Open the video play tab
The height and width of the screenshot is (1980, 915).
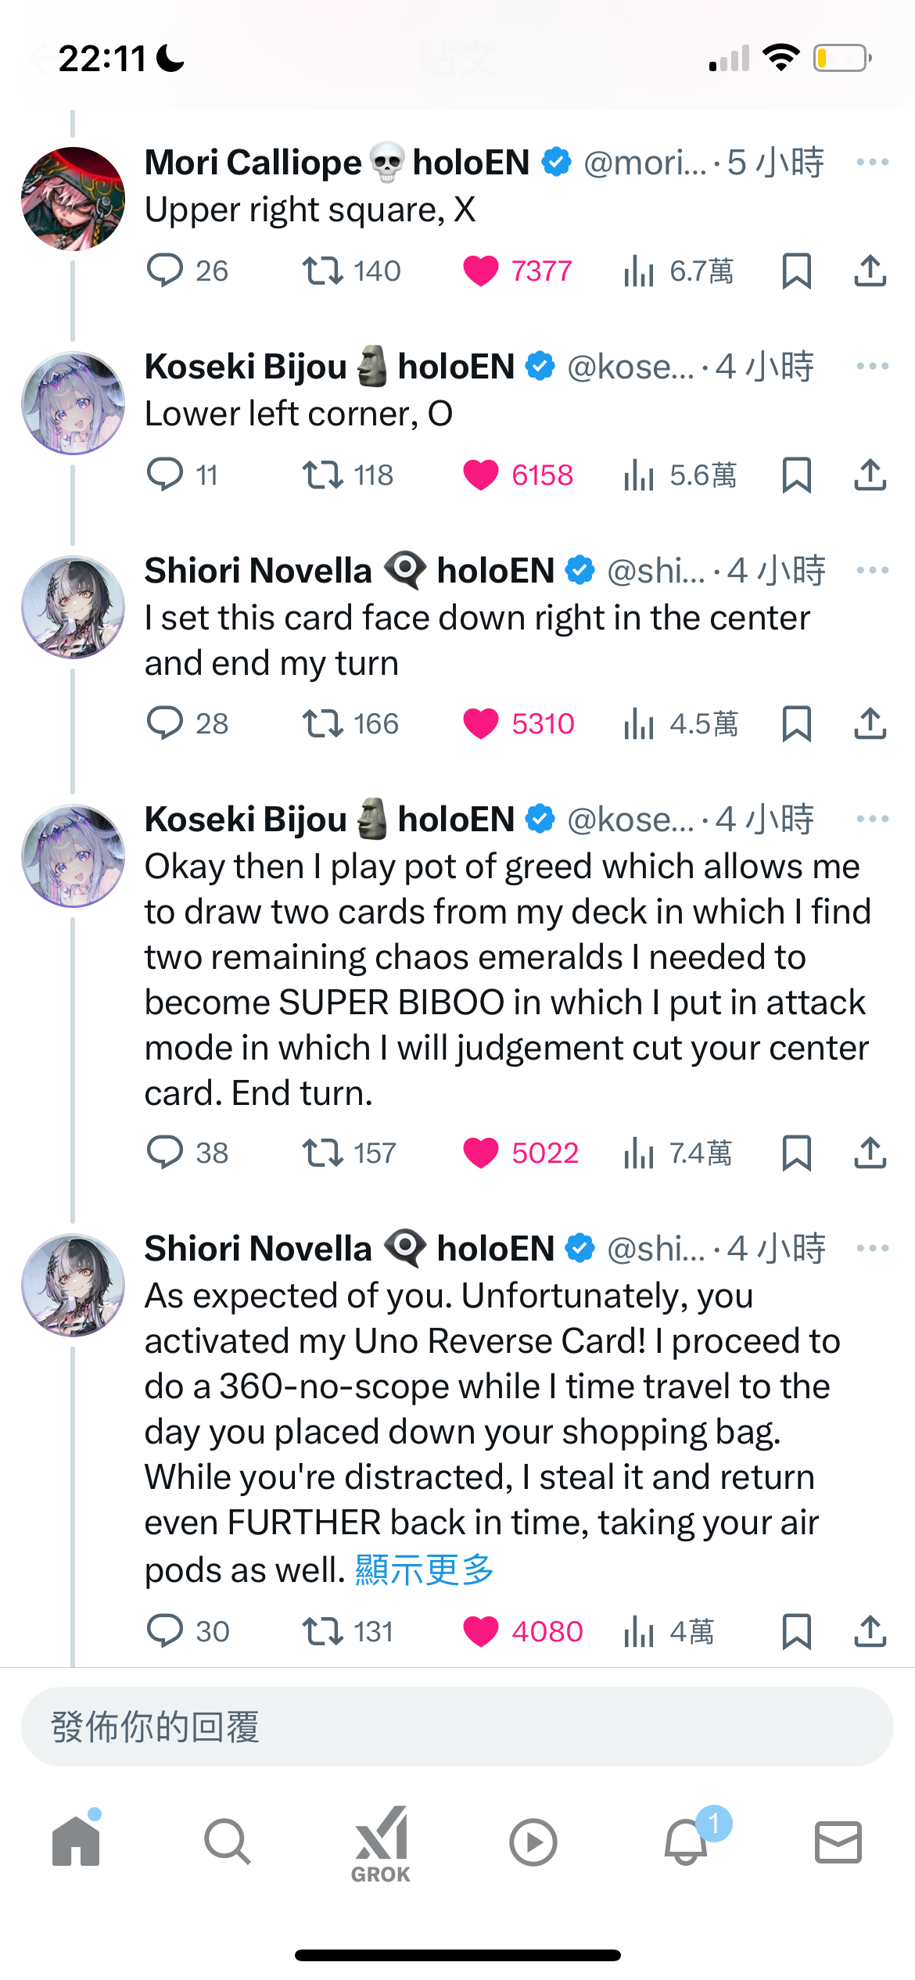pos(533,1842)
